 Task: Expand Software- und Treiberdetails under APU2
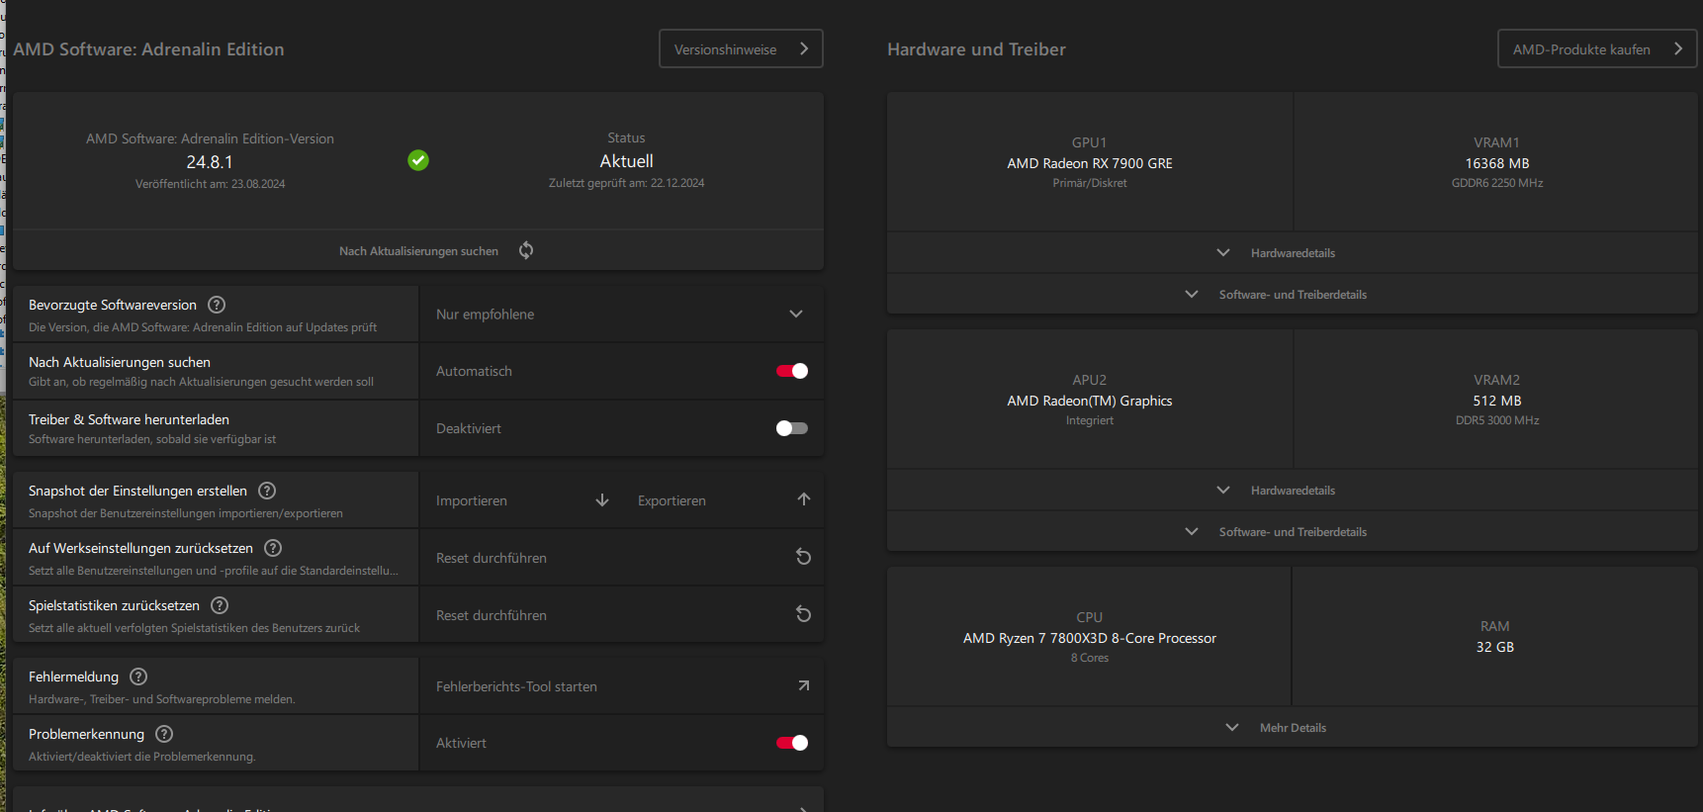coord(1292,532)
